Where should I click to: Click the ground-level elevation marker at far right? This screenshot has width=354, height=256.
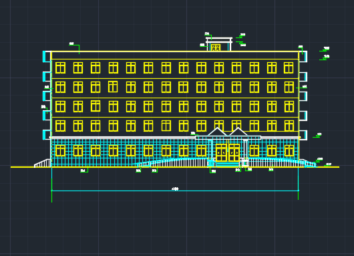point(328,165)
